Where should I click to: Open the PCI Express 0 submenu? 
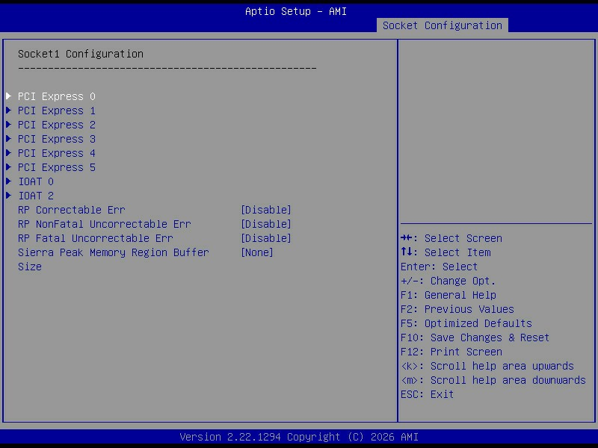tap(57, 96)
